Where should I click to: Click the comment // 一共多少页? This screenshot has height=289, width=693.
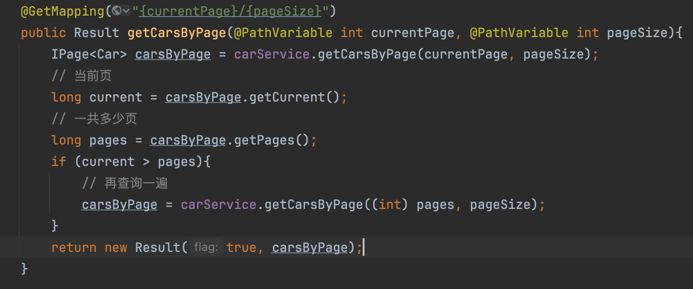click(x=94, y=119)
